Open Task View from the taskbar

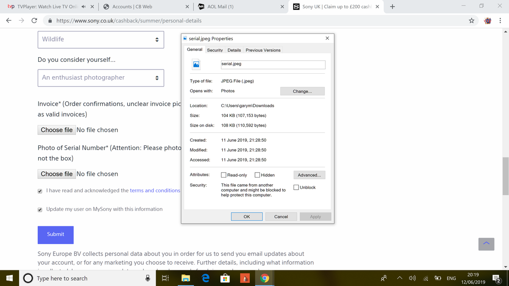point(165,278)
